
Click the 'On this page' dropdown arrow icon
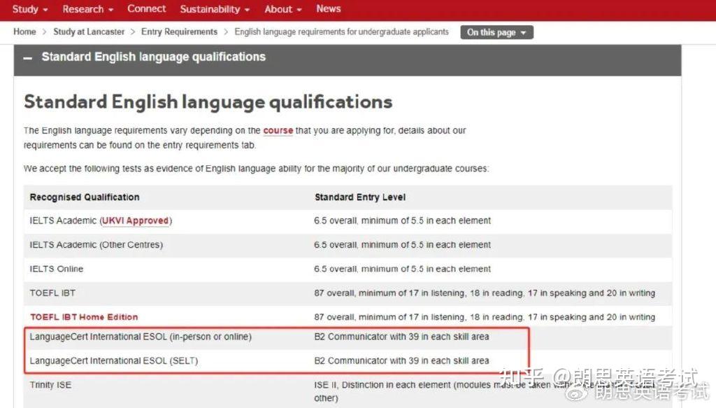[524, 32]
